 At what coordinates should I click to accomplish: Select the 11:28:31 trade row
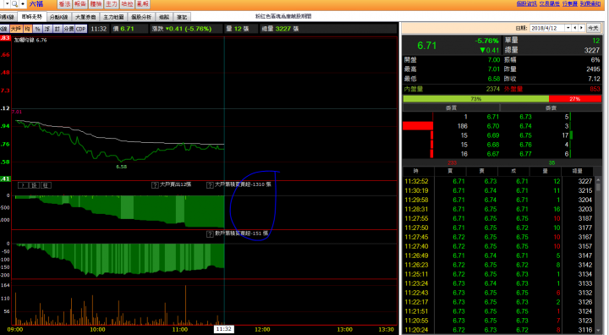click(x=498, y=209)
